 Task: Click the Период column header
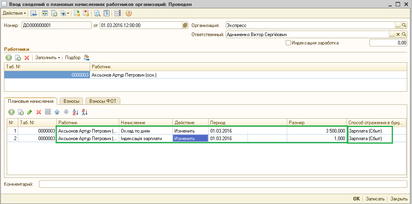[248, 123]
